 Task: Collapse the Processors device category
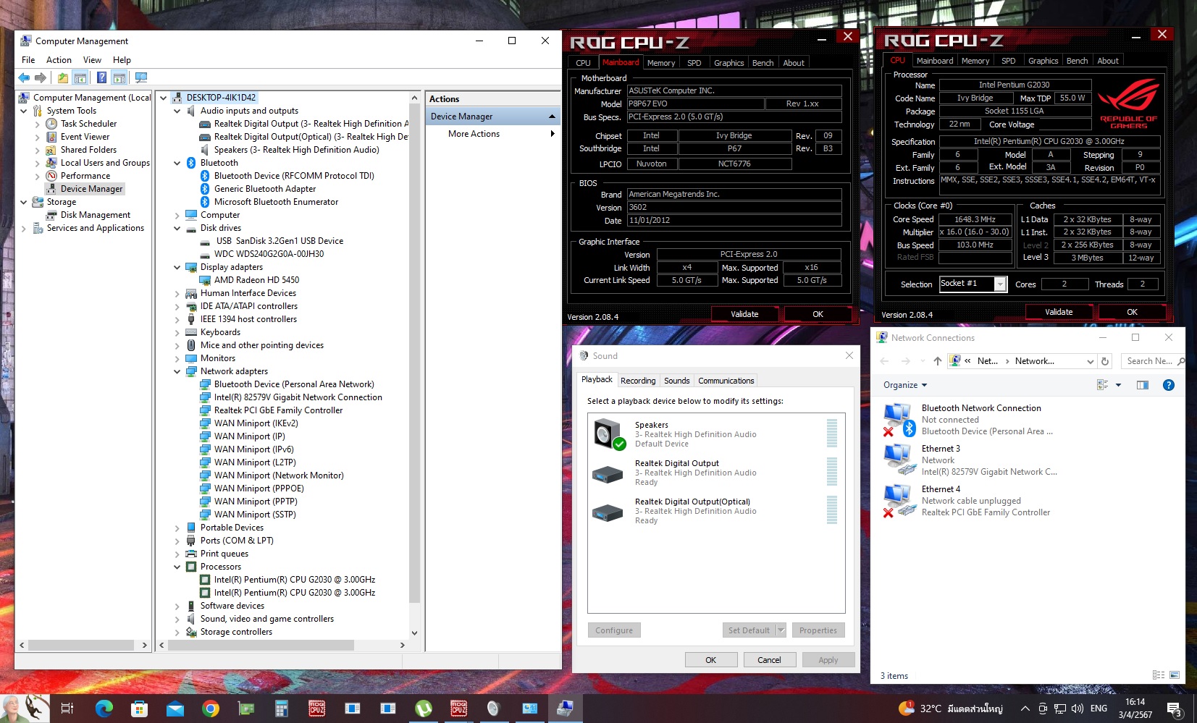[x=177, y=567]
